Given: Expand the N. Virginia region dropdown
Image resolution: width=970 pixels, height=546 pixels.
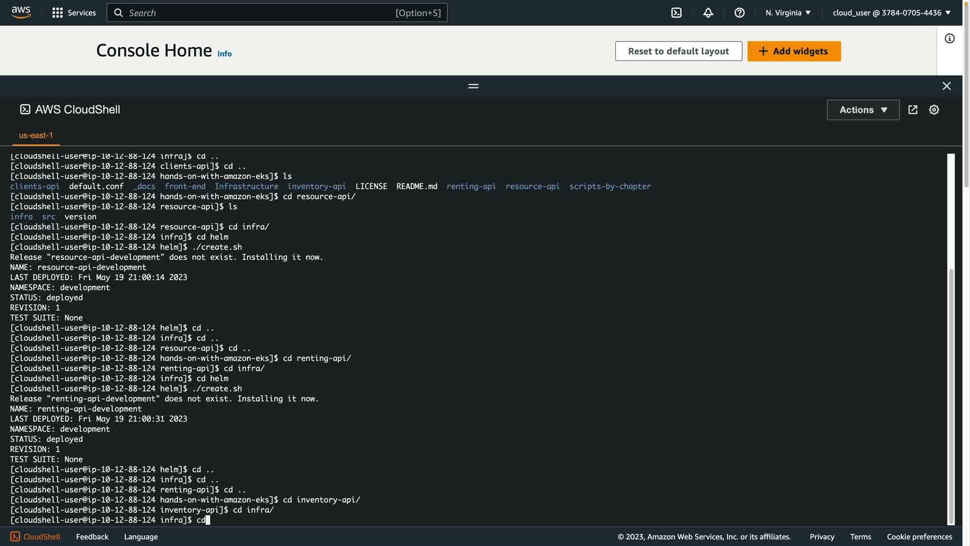Looking at the screenshot, I should 788,13.
